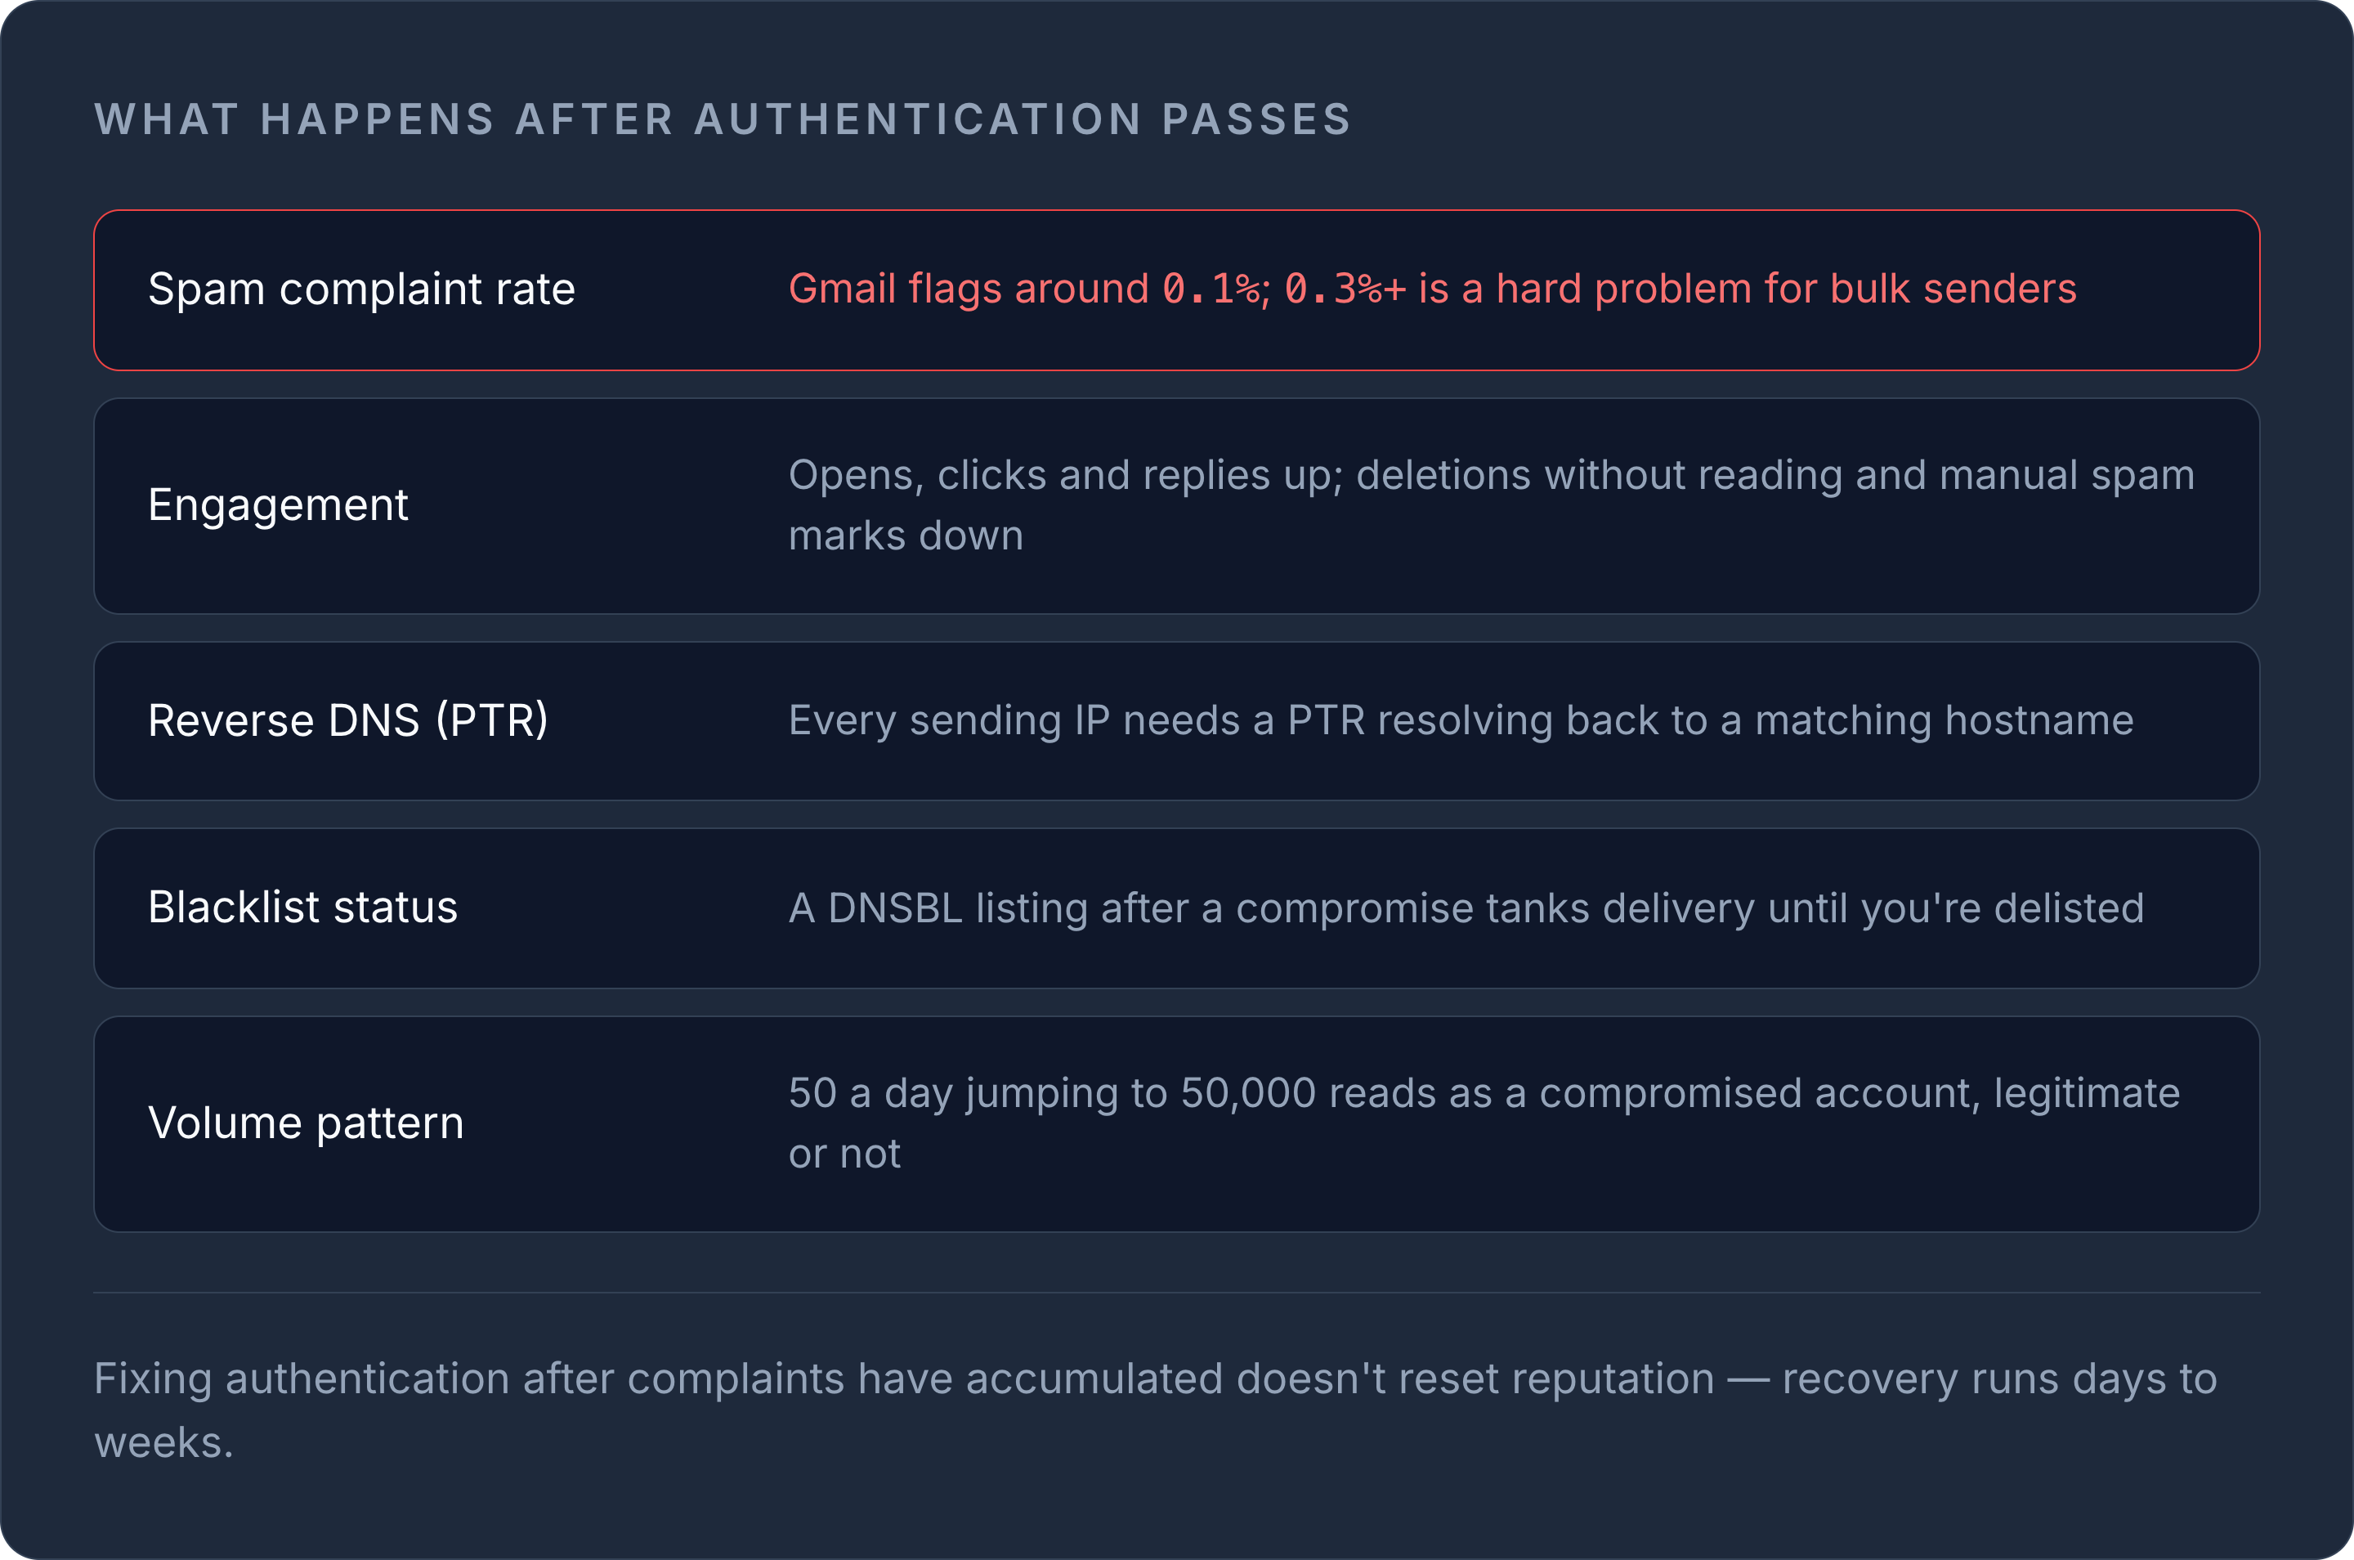Click the Engagement row label

point(277,505)
